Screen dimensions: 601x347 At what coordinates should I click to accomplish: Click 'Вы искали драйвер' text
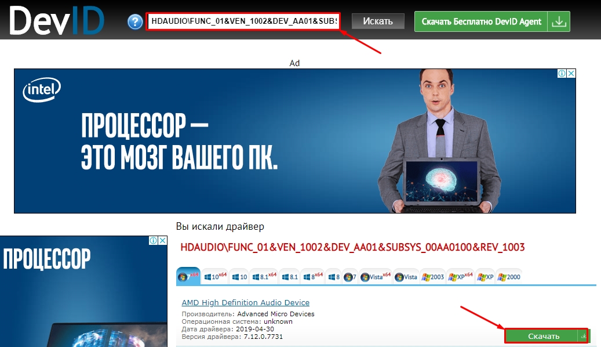220,226
